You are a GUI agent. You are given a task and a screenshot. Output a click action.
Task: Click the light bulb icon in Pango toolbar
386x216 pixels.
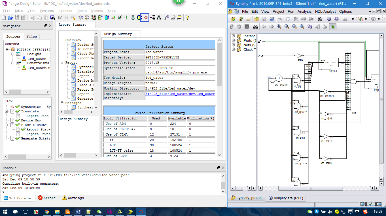tap(187, 18)
